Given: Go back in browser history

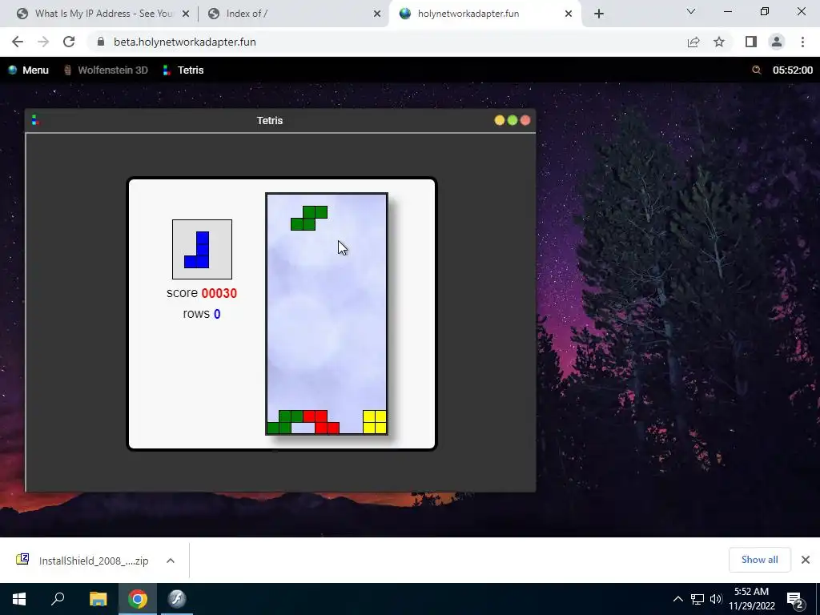Looking at the screenshot, I should 18,42.
